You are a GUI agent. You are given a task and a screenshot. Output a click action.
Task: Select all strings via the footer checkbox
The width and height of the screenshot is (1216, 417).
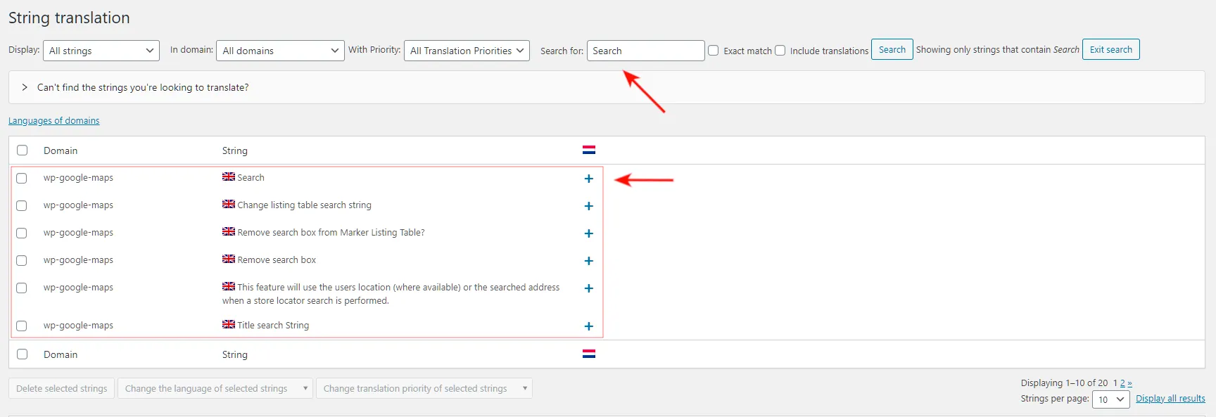23,354
